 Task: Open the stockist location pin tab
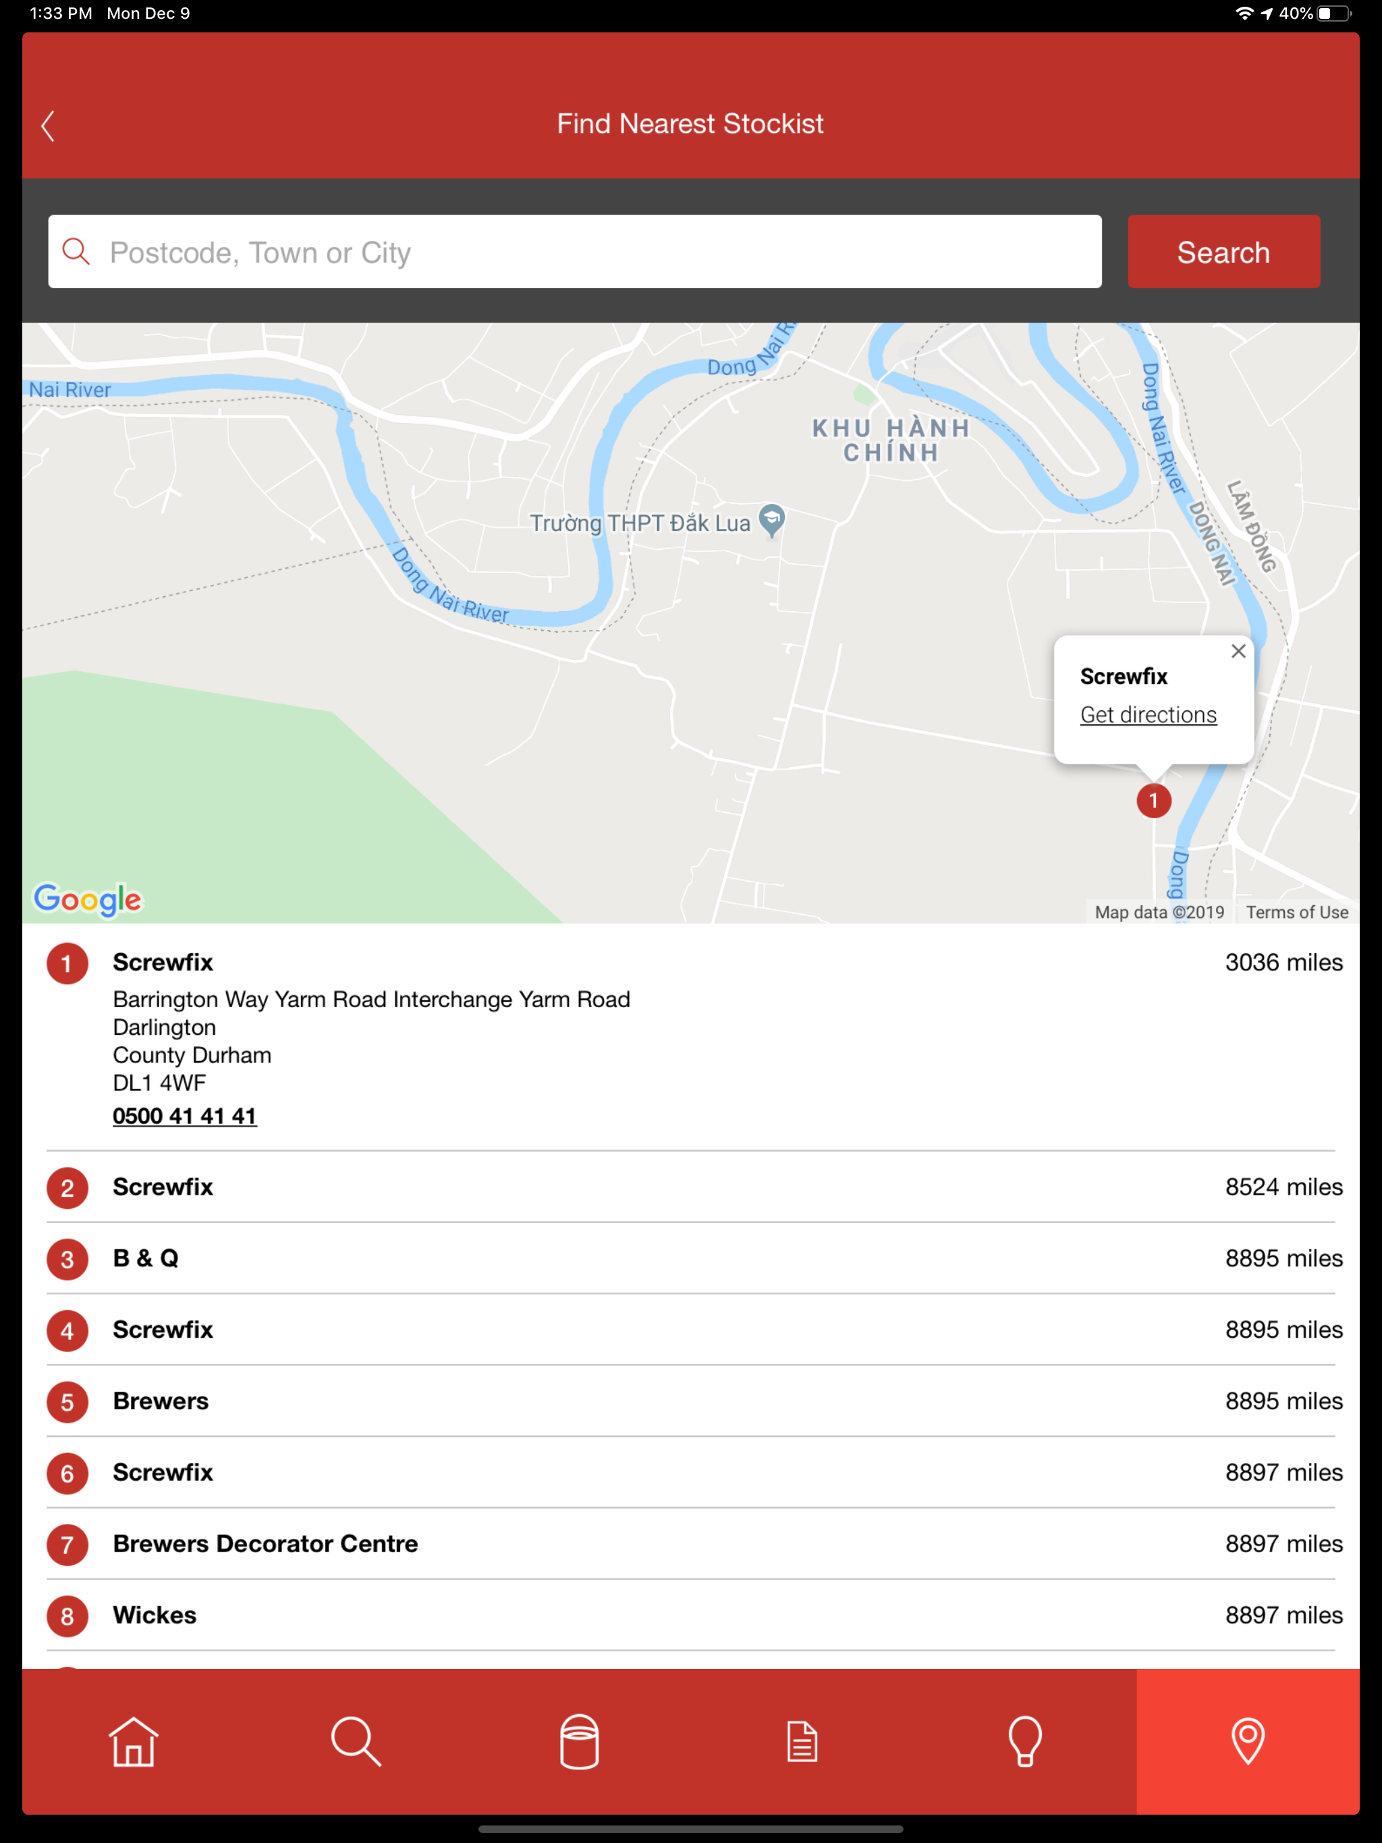[1248, 1741]
